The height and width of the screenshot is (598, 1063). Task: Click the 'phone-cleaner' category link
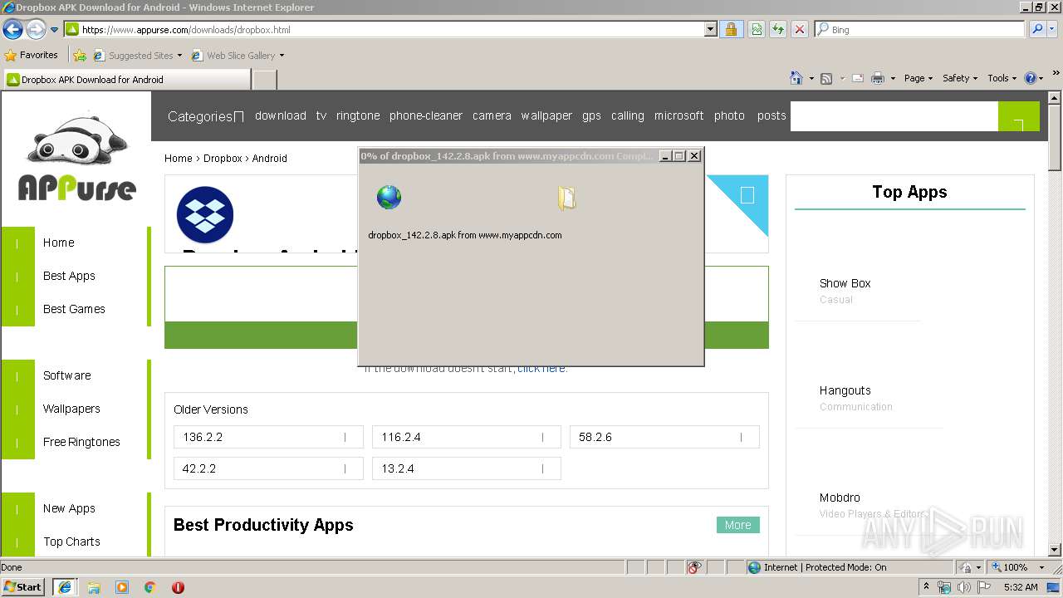426,115
